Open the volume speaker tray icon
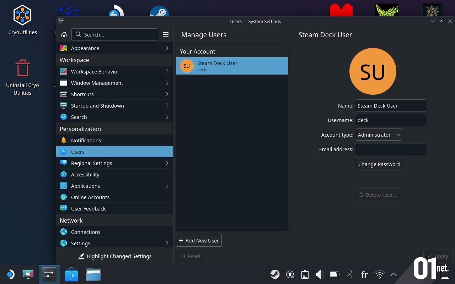 tap(320, 274)
